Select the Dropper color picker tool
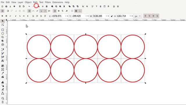The width and height of the screenshot is (186, 105). (x=3, y=73)
